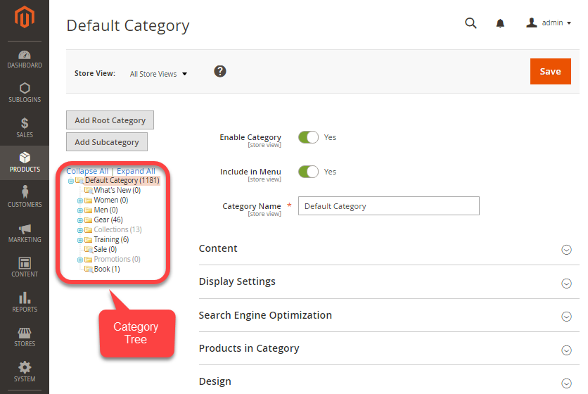Open the Dashboard sidebar icon

[25, 55]
